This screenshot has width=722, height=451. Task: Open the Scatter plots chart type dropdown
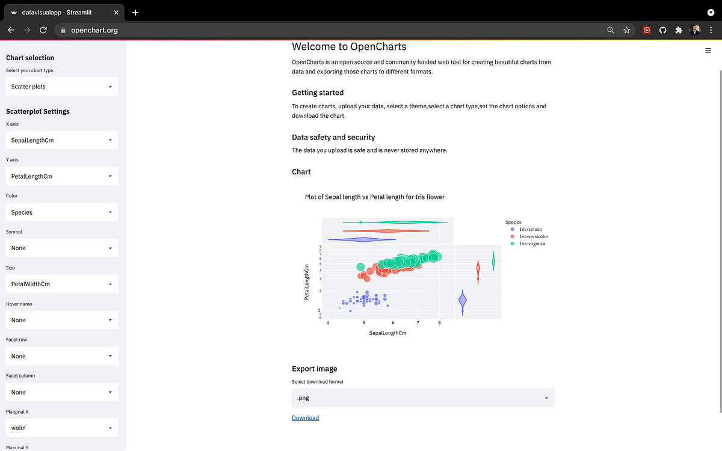(61, 86)
